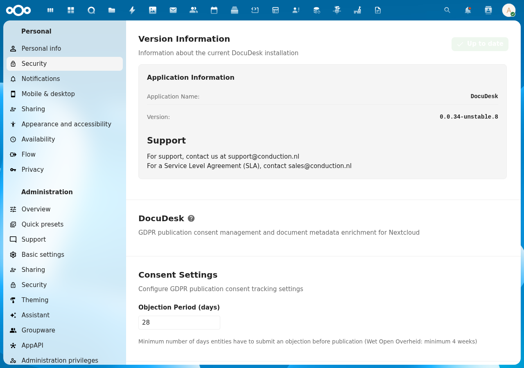Open Appearance and accessibility settings
This screenshot has height=368, width=524.
point(65,124)
